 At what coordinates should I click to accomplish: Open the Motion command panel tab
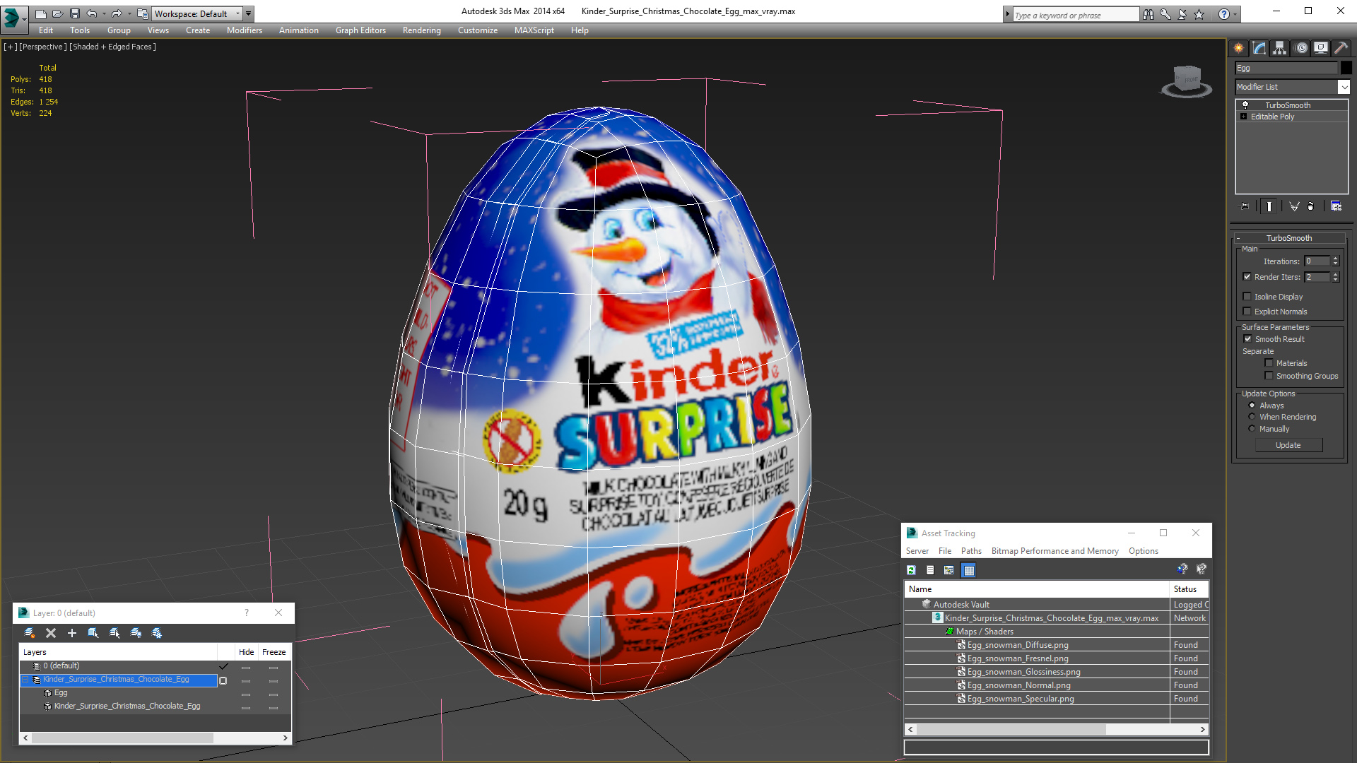pyautogui.click(x=1300, y=48)
